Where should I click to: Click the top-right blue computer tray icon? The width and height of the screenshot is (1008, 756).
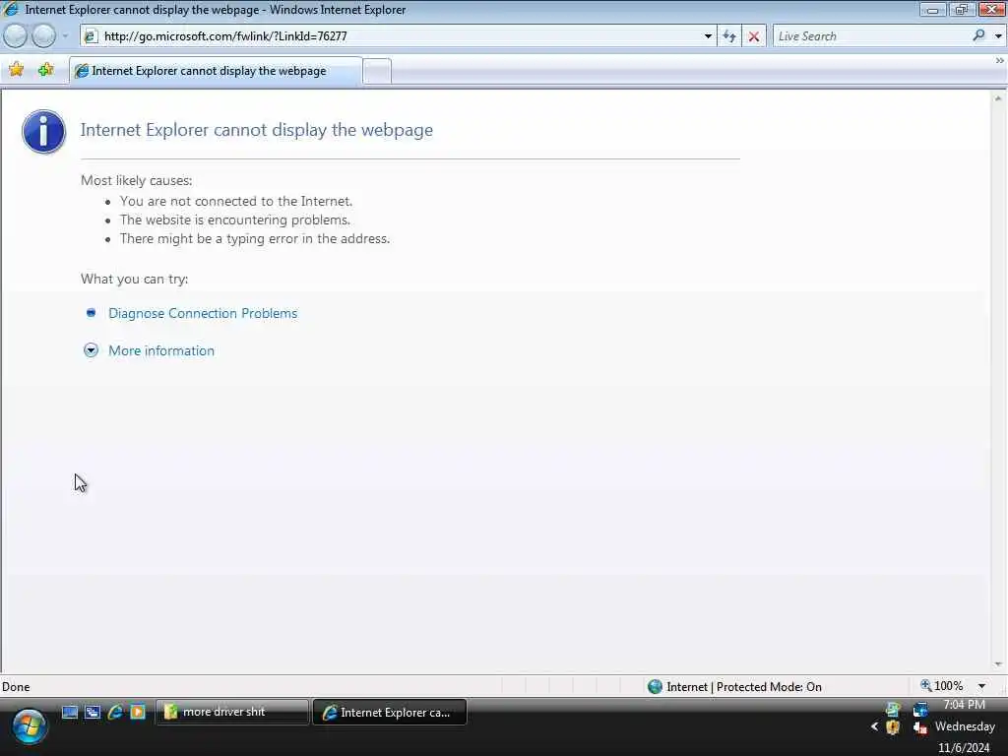[920, 709]
